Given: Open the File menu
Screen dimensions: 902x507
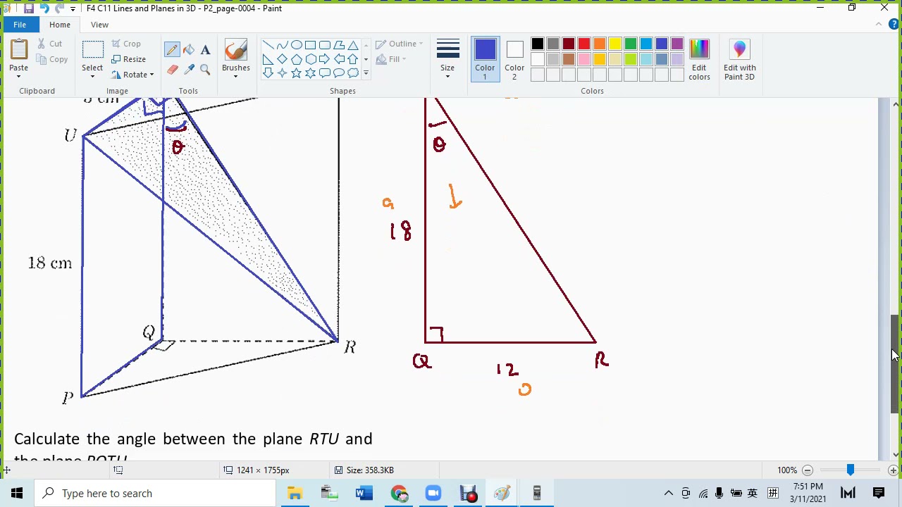Looking at the screenshot, I should [20, 25].
